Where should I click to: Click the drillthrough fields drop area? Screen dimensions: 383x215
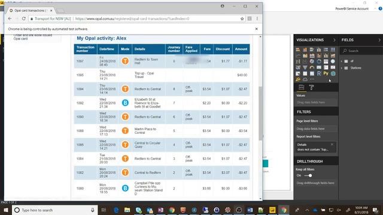point(316,183)
